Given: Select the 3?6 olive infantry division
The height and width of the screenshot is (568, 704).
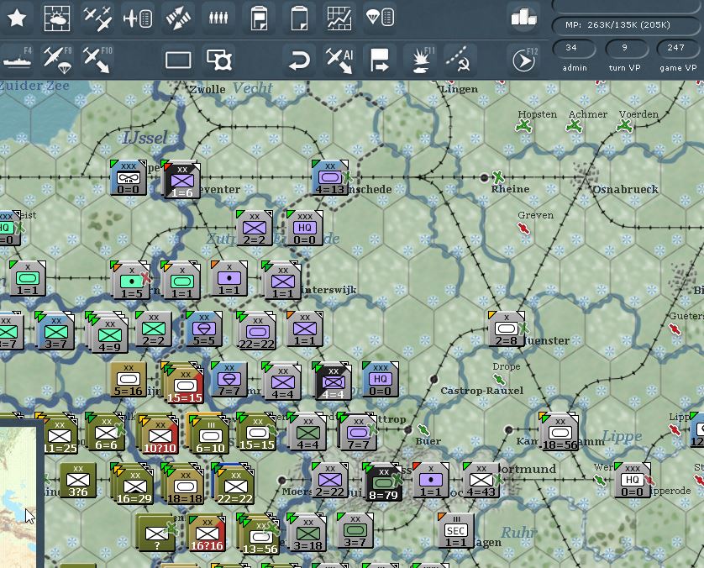Looking at the screenshot, I should tap(78, 480).
